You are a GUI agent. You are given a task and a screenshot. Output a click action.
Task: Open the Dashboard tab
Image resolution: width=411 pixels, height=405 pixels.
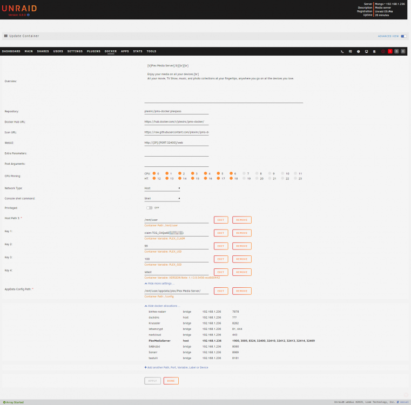coord(11,51)
